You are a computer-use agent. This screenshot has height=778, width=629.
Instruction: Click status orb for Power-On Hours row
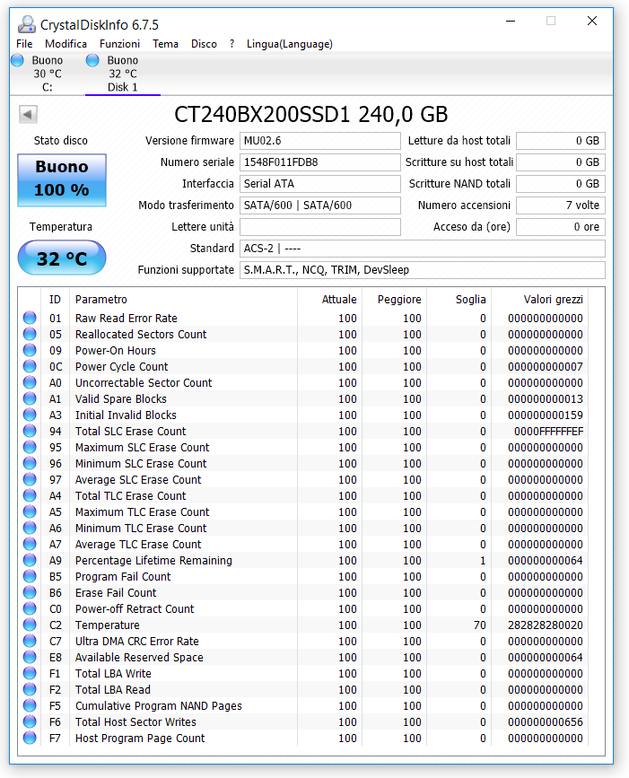(x=30, y=350)
